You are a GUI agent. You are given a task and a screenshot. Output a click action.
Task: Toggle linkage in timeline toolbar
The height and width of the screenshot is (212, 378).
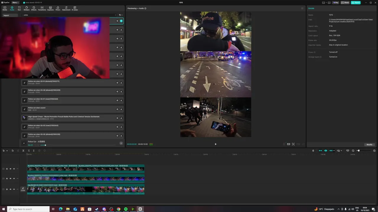tap(331, 151)
